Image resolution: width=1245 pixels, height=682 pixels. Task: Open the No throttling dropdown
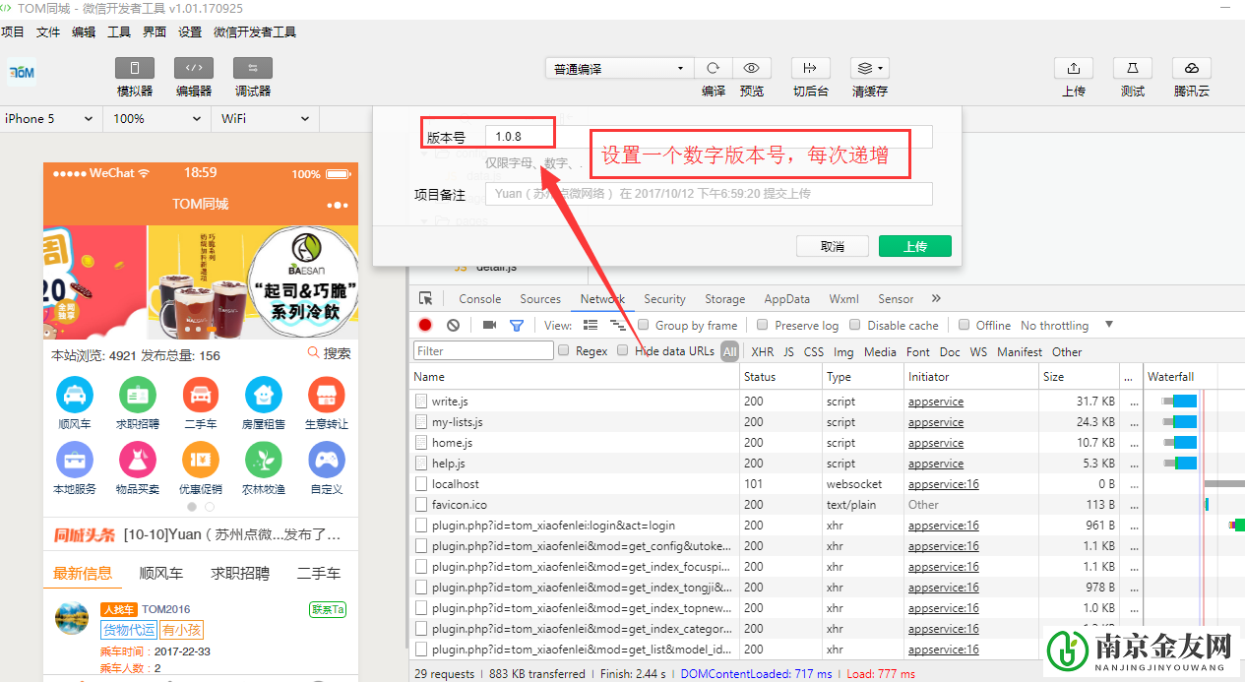tap(1063, 325)
